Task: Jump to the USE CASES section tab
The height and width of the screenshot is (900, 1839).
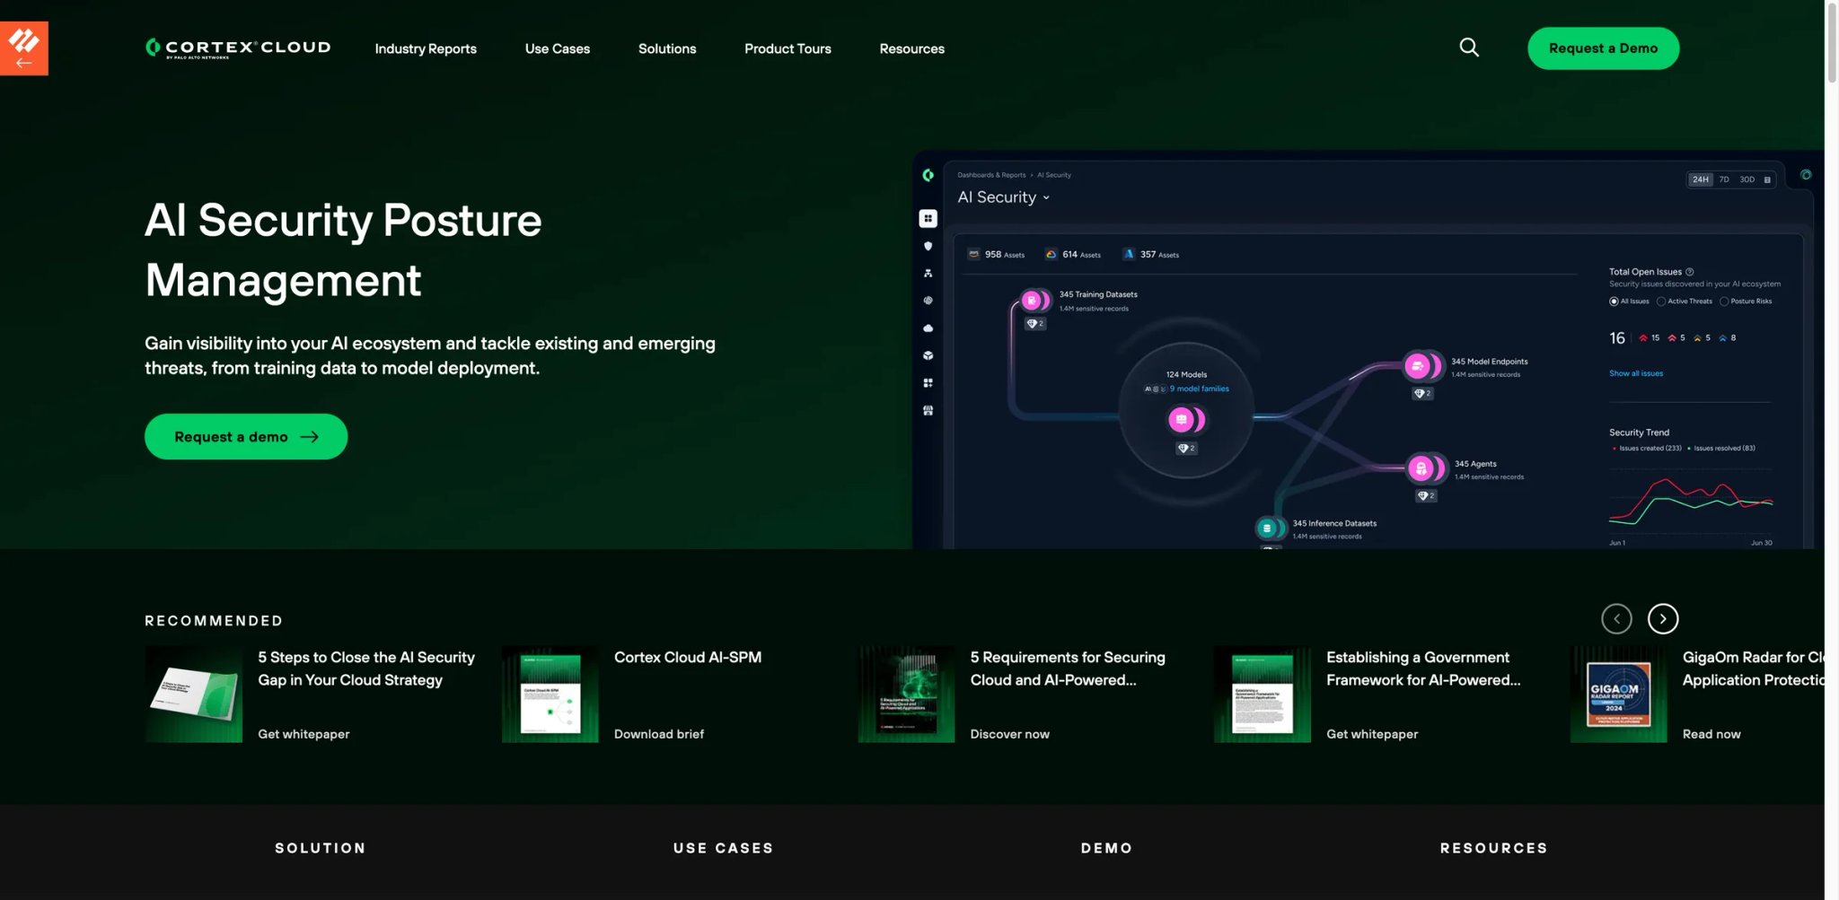Action: pos(723,848)
